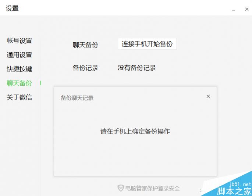Image resolution: width=252 pixels, height=196 pixels.
Task: Minimize the 设置 window
Action: [x=233, y=10]
